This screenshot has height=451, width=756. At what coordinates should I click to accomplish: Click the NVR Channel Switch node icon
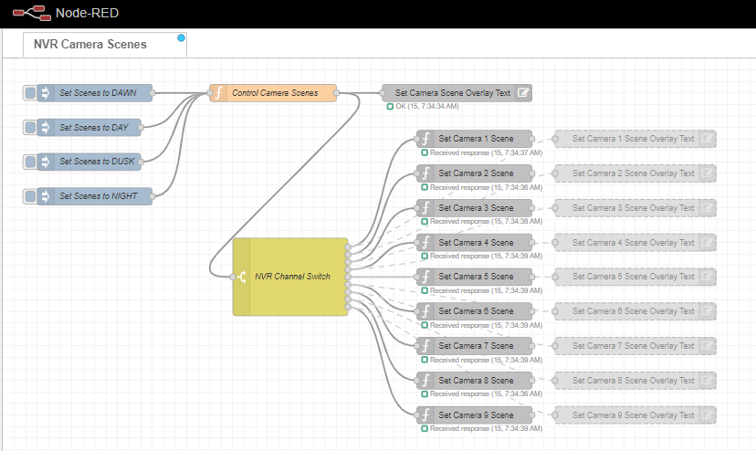point(242,277)
